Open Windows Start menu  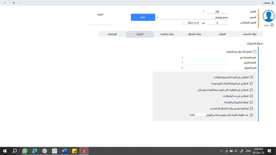click(5, 151)
